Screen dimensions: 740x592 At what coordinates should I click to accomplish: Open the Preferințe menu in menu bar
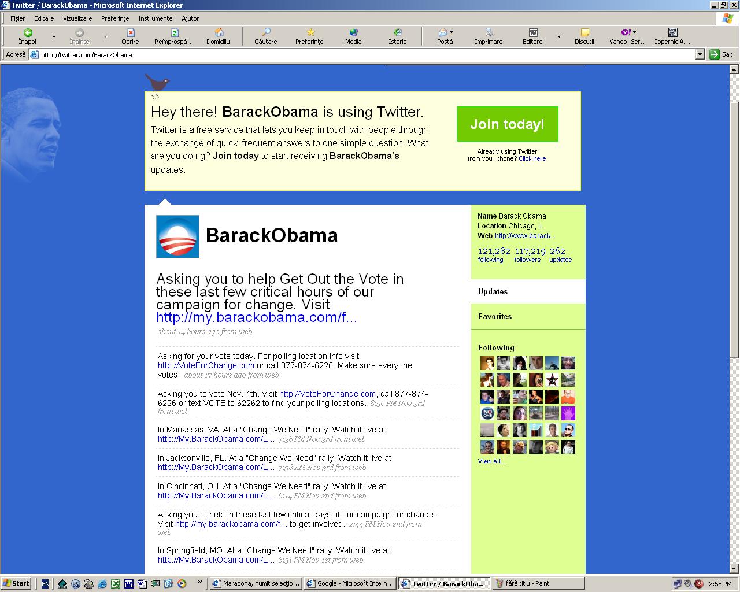coord(115,18)
